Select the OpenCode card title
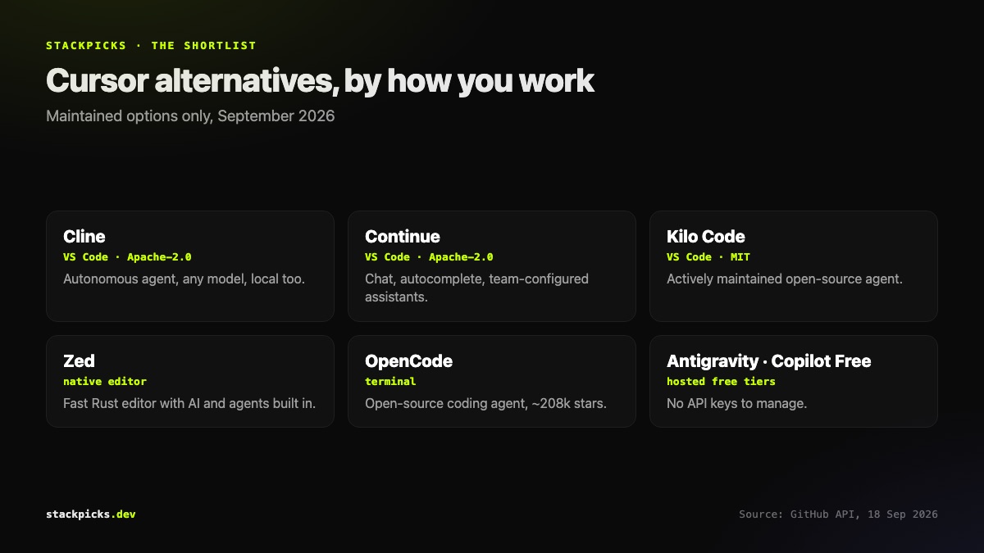This screenshot has height=553, width=984. 408,361
